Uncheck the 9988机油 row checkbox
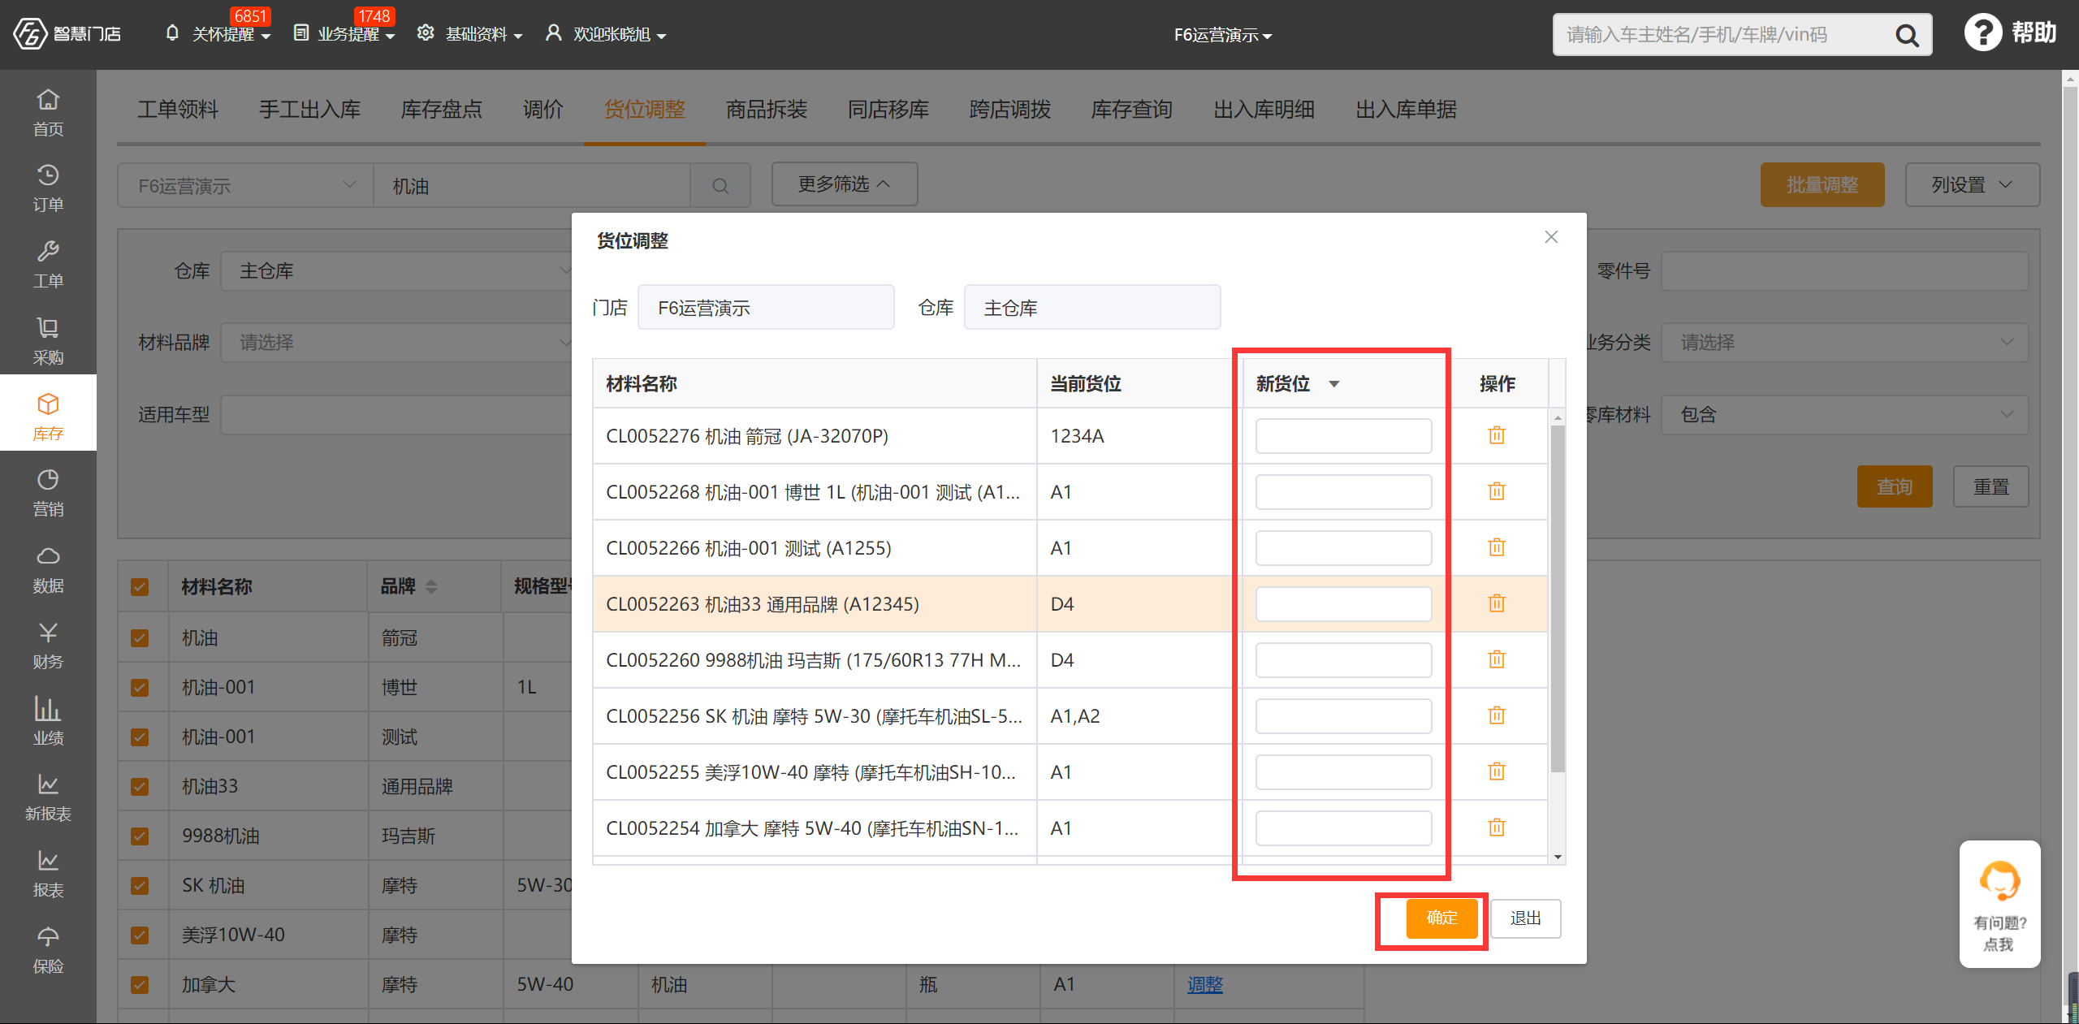 [x=140, y=836]
